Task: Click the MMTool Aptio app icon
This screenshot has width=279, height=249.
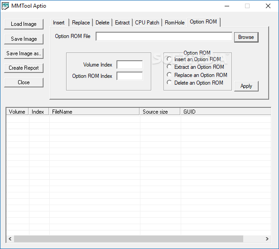Action: (5, 6)
